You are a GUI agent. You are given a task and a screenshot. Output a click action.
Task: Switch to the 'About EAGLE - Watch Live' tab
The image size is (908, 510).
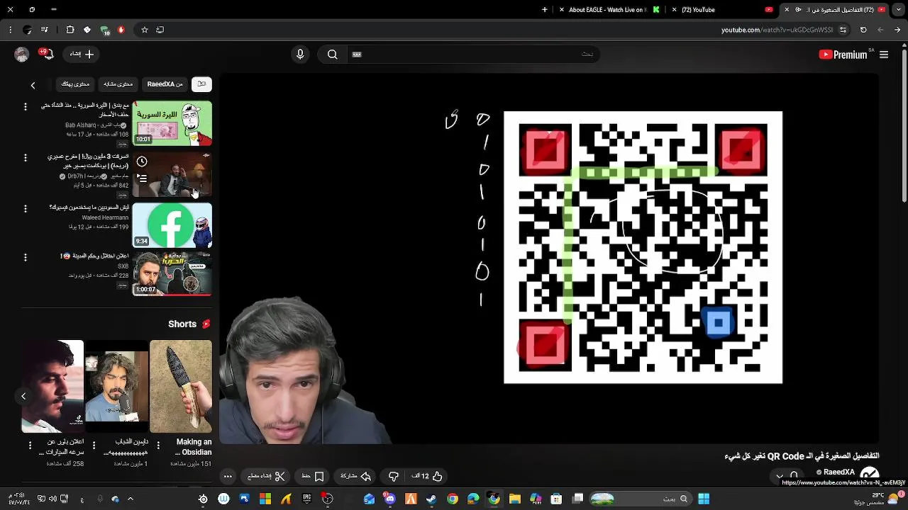pyautogui.click(x=609, y=10)
